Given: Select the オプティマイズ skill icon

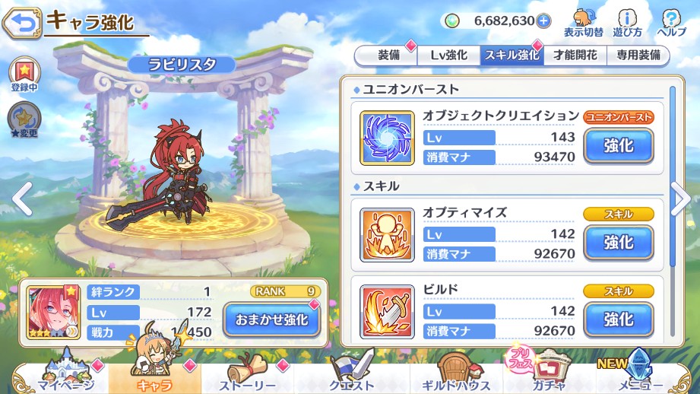Looking at the screenshot, I should [x=387, y=235].
